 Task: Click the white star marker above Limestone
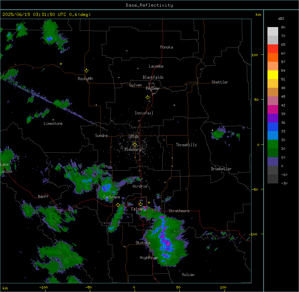pyautogui.click(x=53, y=120)
